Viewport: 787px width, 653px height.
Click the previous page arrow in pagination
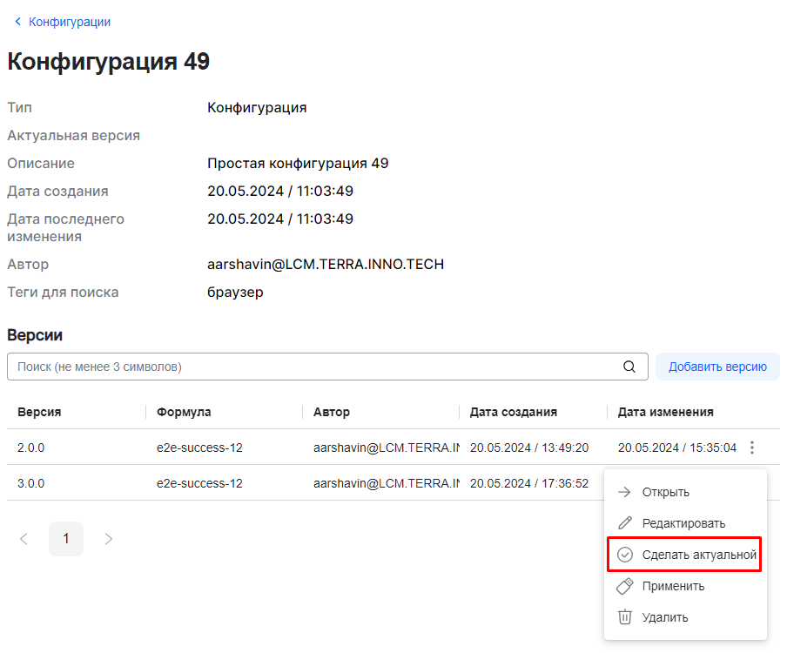coord(24,539)
